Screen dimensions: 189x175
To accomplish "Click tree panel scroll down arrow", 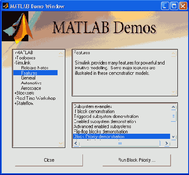I will coord(61,144).
